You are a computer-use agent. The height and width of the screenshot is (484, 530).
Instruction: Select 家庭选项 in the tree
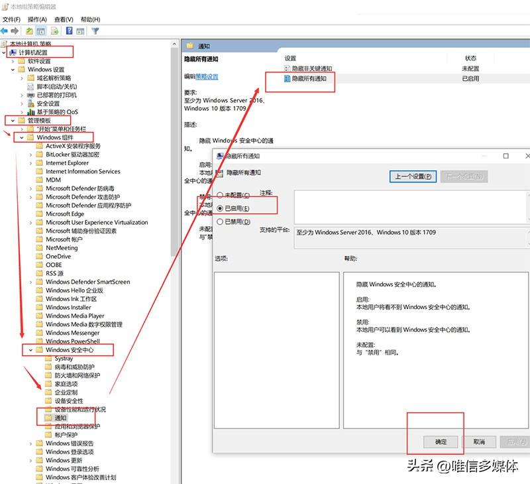[66, 384]
